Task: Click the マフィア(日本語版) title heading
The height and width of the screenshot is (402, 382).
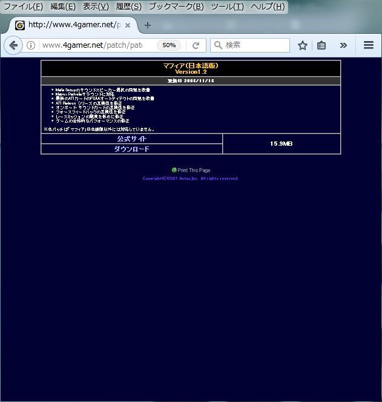Action: (x=191, y=66)
